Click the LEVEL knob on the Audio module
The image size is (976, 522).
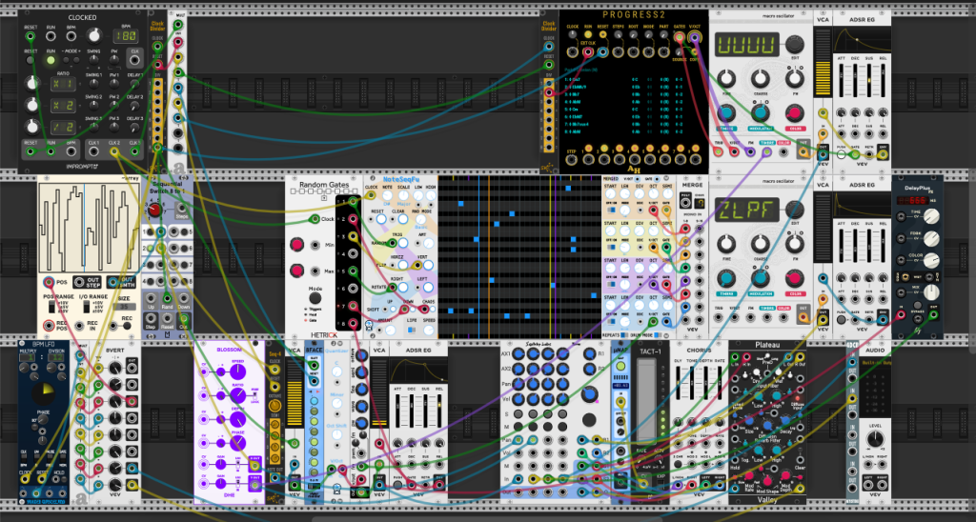(x=875, y=440)
